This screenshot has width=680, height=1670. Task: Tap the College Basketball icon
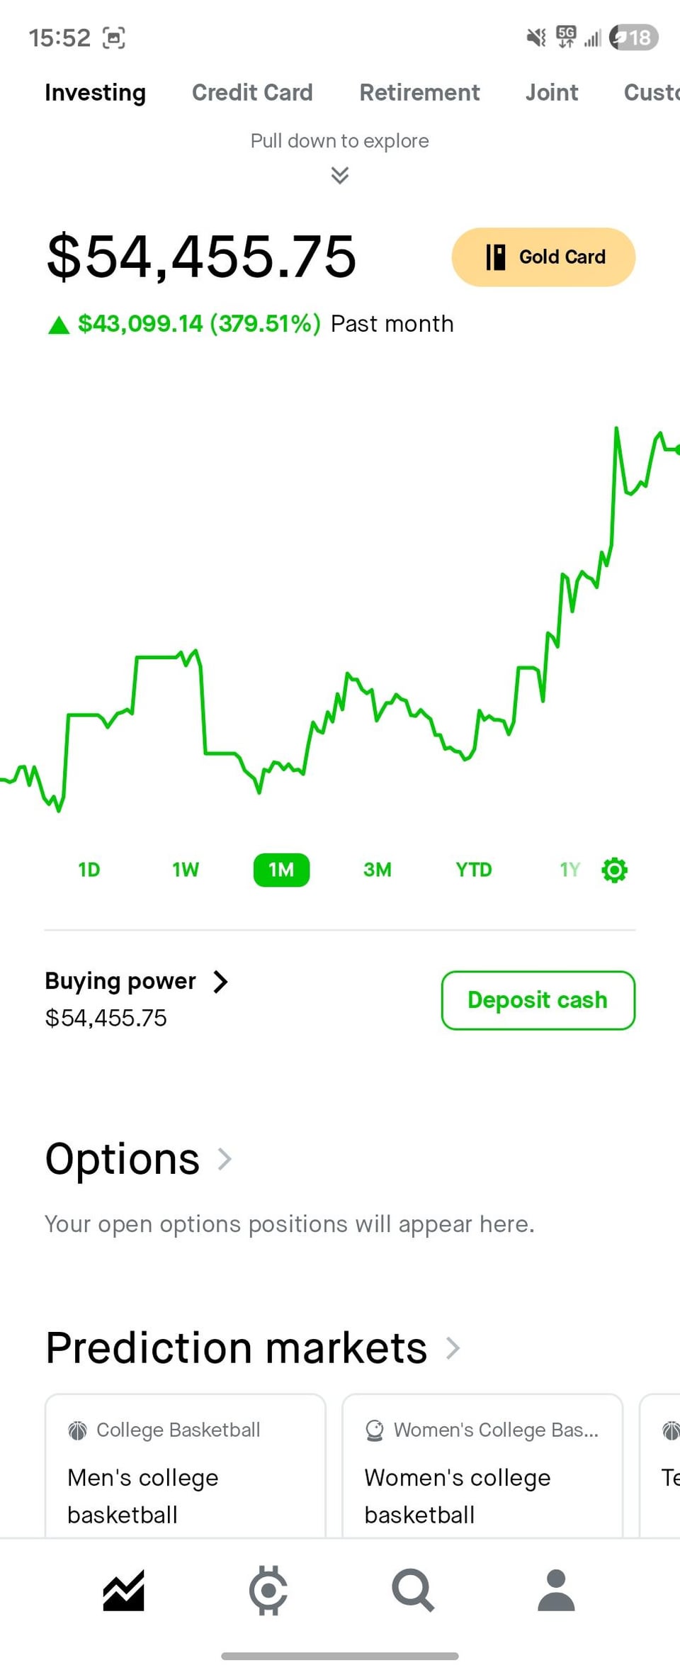(x=77, y=1430)
